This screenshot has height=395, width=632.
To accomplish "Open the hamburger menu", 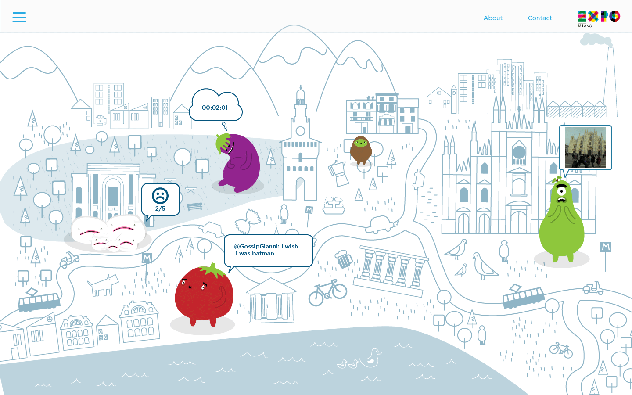I will click(x=19, y=17).
